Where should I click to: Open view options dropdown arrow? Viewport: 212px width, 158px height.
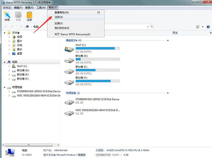202,27
